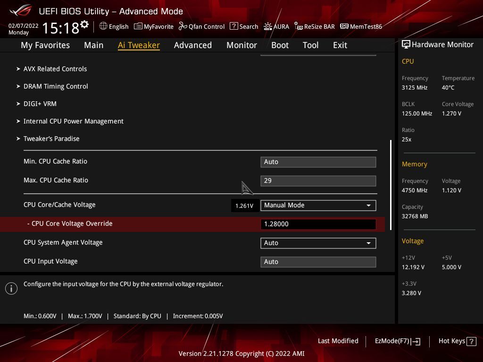Edit CPU Core Voltage Override value
The image size is (483, 362).
pyautogui.click(x=318, y=224)
